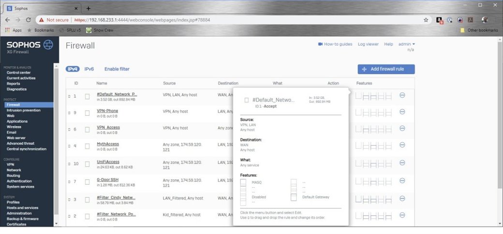This screenshot has height=234, width=503.
Task: Tick the checkbox for VPN_Access rule
Action: [x=88, y=130]
